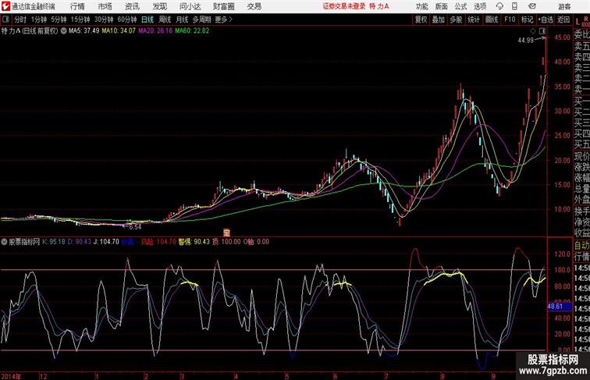Click the 自动 label in right panel

(581, 246)
